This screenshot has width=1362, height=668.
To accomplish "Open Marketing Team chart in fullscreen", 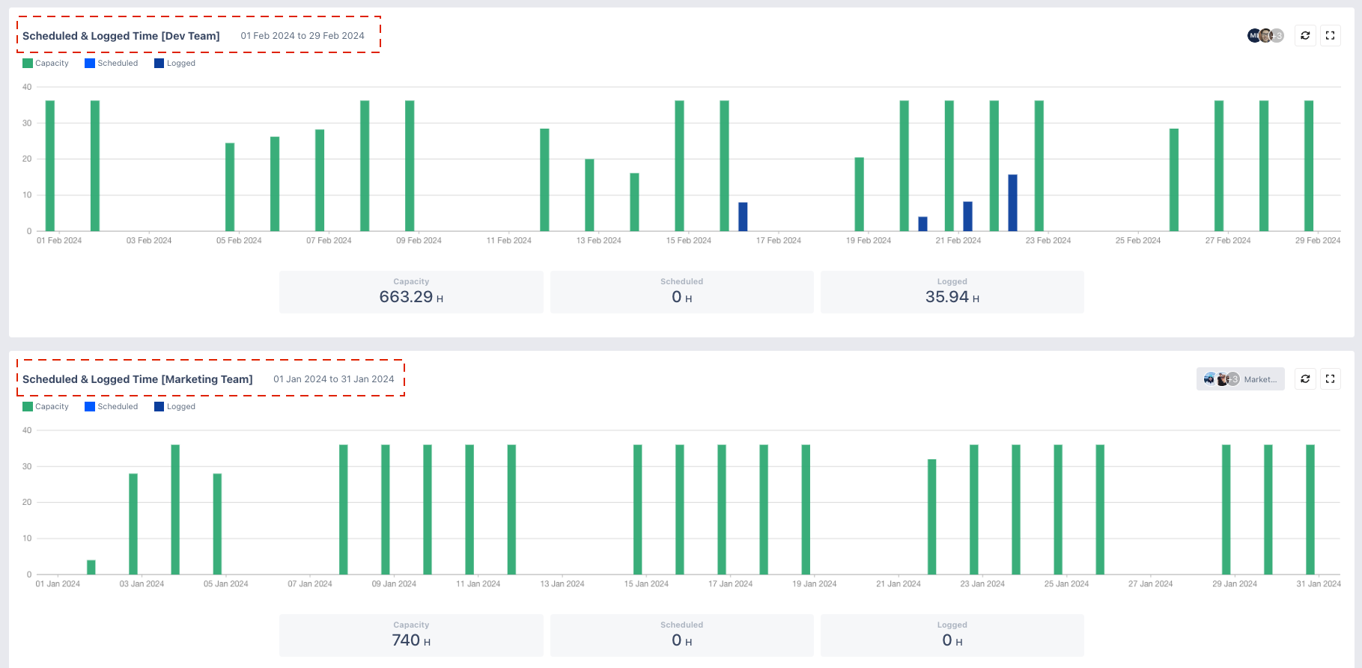I will click(1330, 379).
